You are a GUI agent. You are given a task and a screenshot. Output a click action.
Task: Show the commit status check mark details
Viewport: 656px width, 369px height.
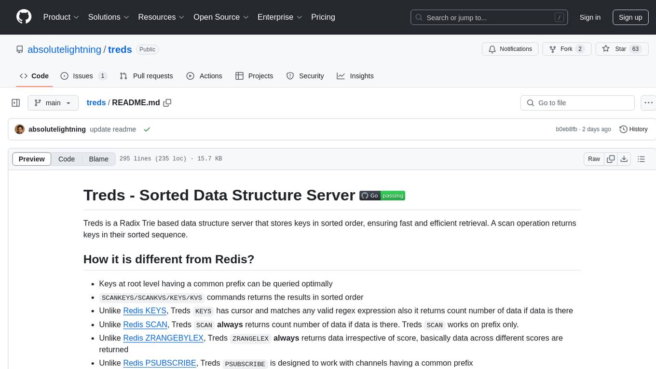[147, 129]
